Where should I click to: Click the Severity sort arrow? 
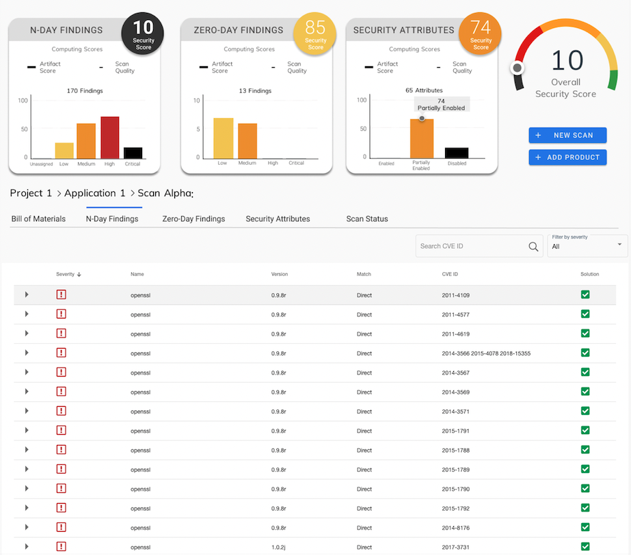coord(79,275)
